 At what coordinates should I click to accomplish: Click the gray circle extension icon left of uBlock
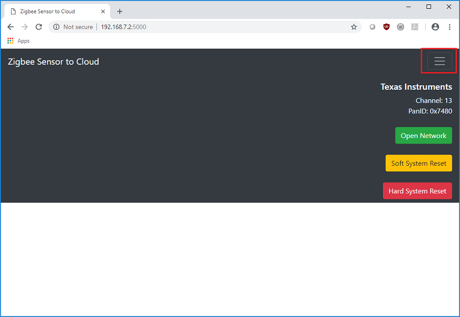372,27
